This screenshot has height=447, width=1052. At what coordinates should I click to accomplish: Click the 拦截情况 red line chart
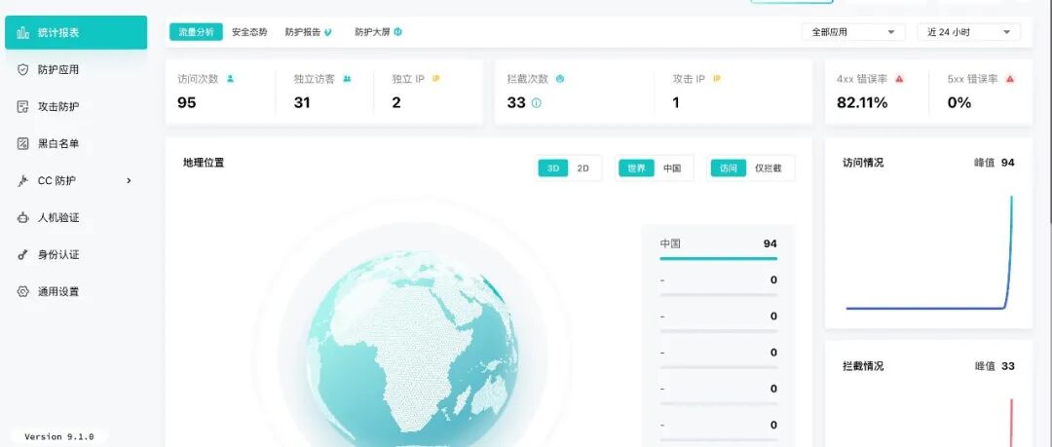(1011, 423)
